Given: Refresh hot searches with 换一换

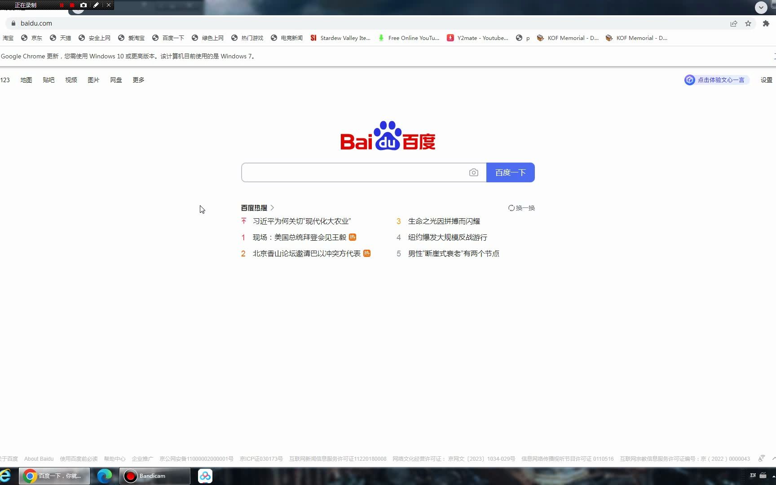Looking at the screenshot, I should 521,208.
